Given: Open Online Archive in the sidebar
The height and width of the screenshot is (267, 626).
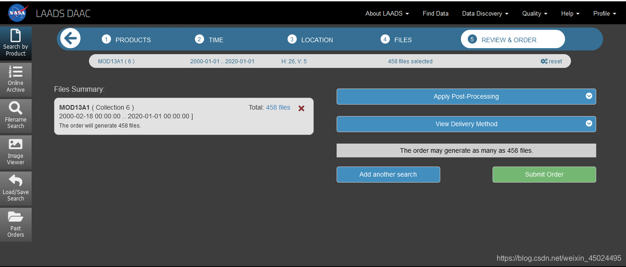Looking at the screenshot, I should click(x=16, y=79).
